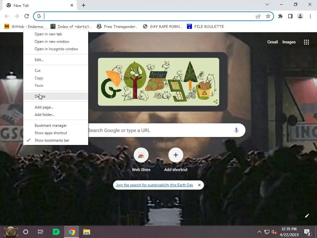
Task: Select Cut from the context menu
Action: [56, 71]
